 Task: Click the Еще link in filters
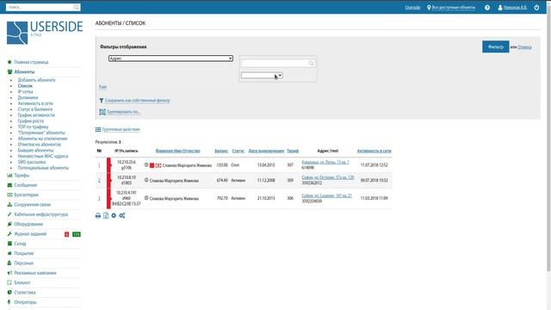point(102,87)
